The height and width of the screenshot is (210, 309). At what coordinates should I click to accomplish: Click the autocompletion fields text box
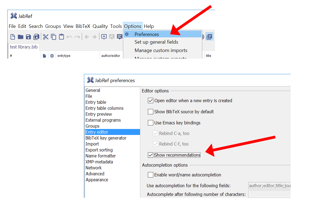click(269, 186)
